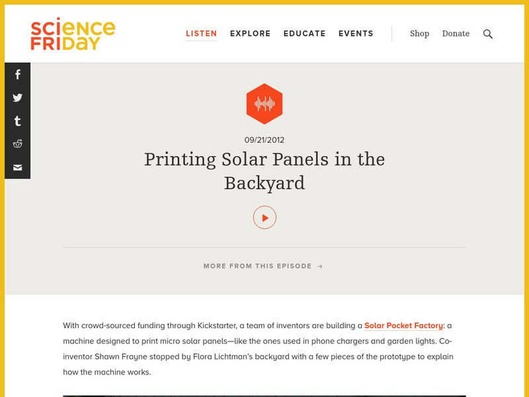This screenshot has width=529, height=397.
Task: Click the Donate link
Action: tap(456, 33)
